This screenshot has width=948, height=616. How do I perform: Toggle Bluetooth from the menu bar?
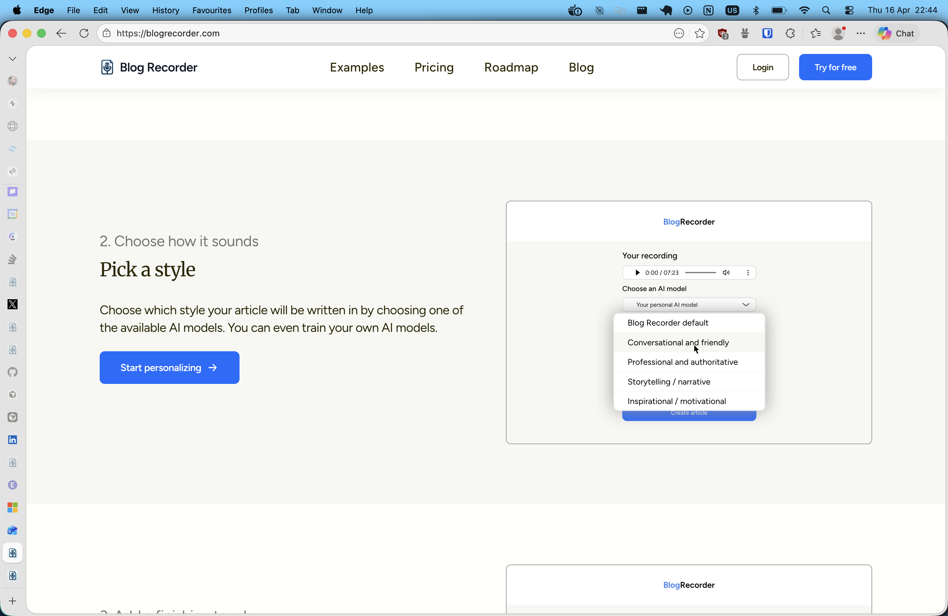pos(756,10)
